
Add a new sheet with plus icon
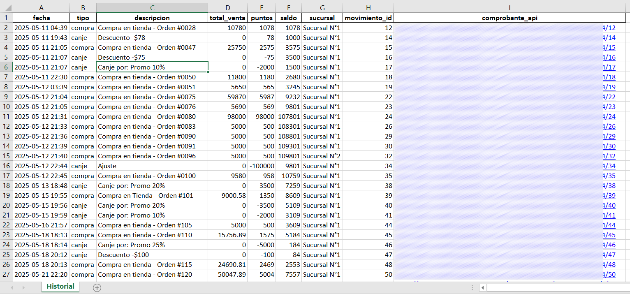point(97,288)
